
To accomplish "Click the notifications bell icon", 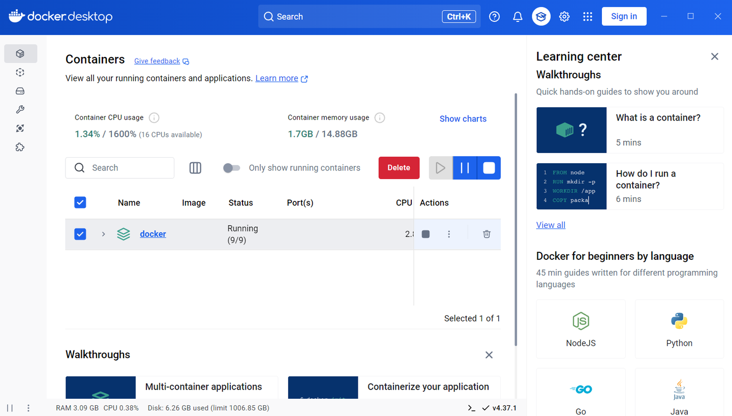I will [x=517, y=17].
